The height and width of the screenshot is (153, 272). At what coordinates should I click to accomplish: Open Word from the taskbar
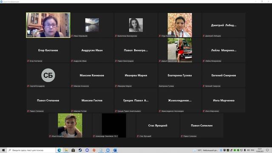[x=115, y=150]
